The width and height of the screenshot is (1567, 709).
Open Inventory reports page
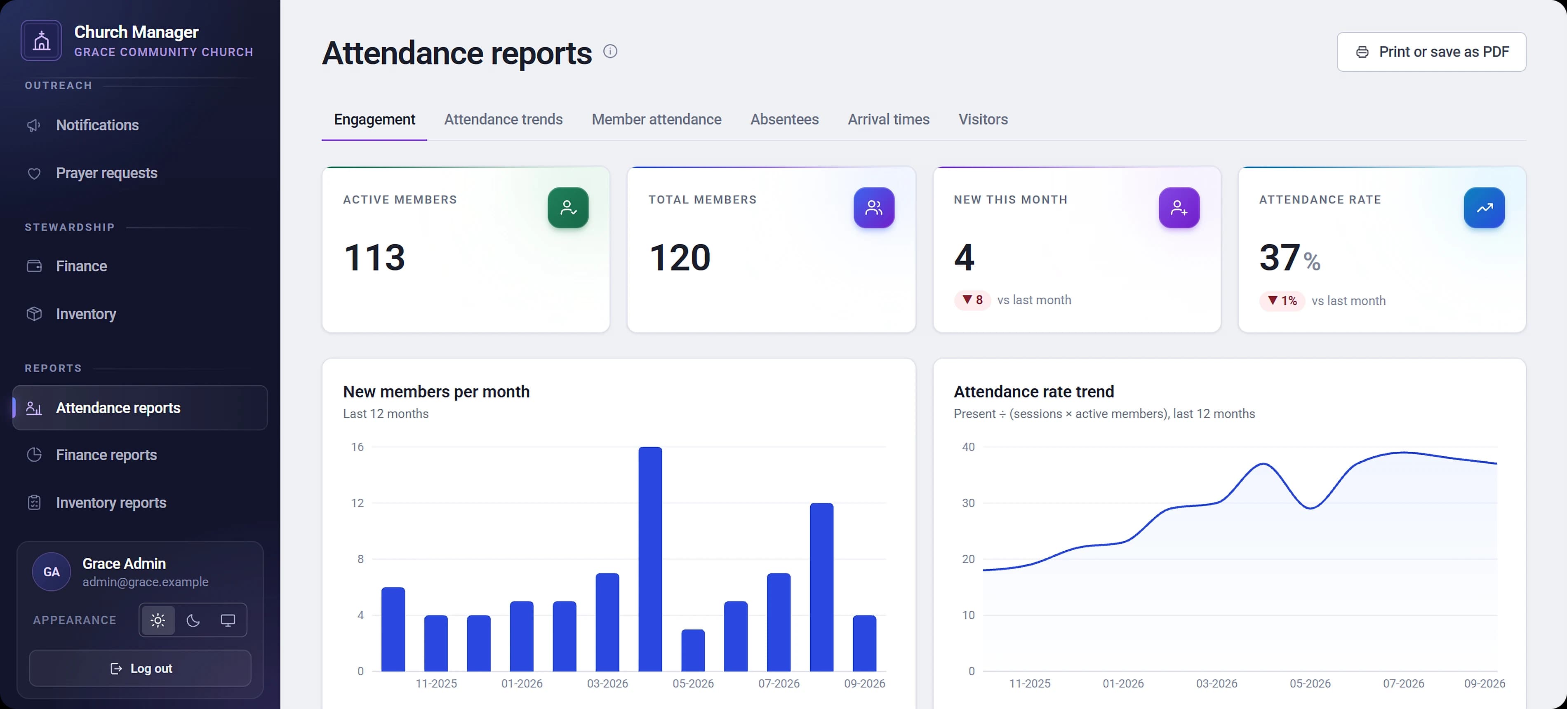click(x=140, y=503)
